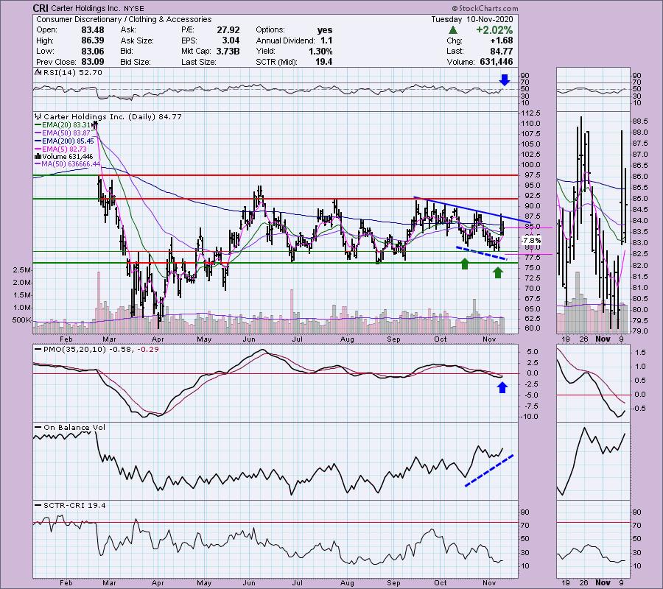Image resolution: width=663 pixels, height=589 pixels.
Task: Click the header Volume value 631,446
Action: tap(497, 62)
